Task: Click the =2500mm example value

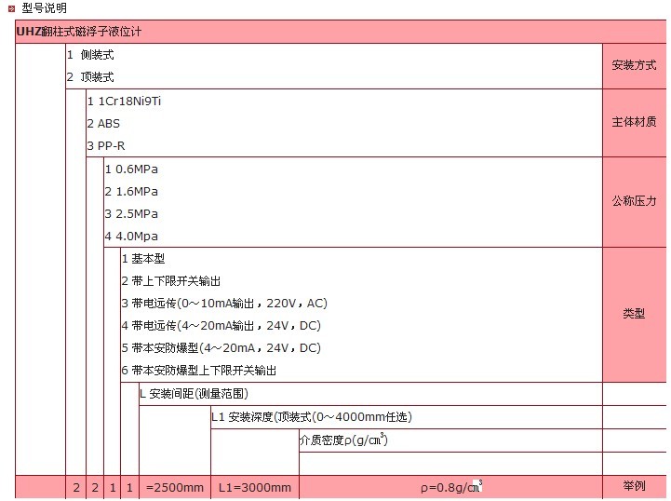Action: point(174,488)
